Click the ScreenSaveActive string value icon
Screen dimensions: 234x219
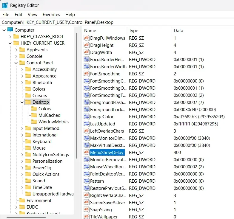tap(87, 202)
